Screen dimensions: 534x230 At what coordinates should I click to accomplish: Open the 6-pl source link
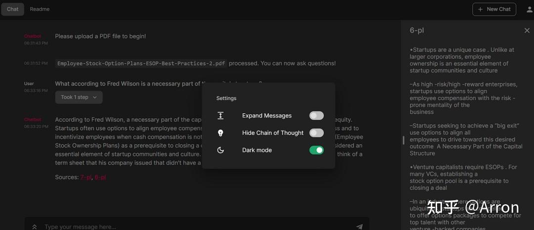point(100,177)
